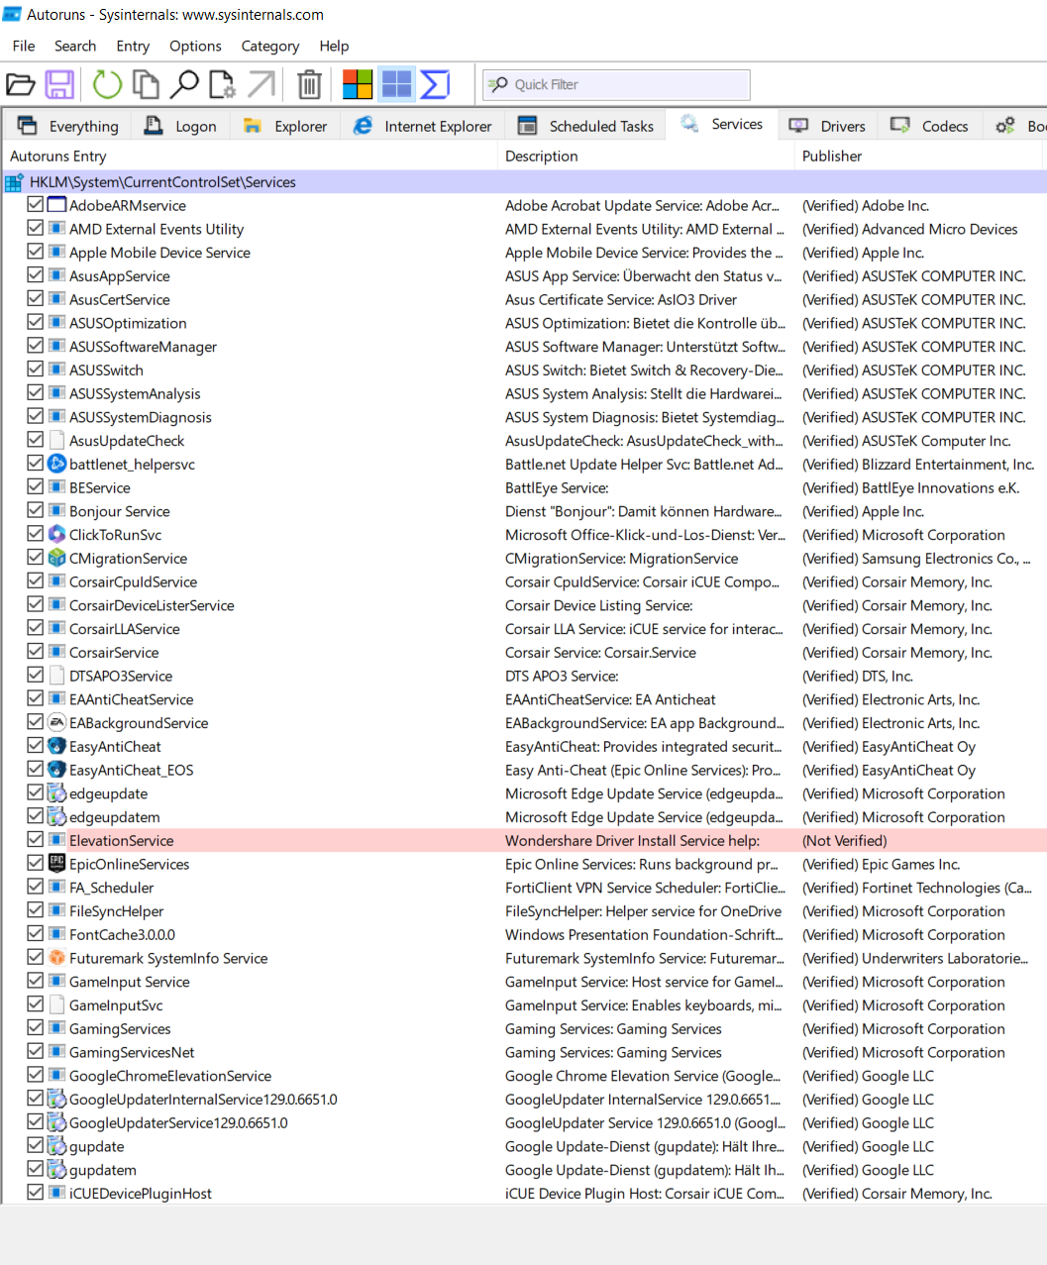The width and height of the screenshot is (1047, 1265).
Task: Click 'Wondershare Driver Install Service help:' description
Action: point(633,841)
